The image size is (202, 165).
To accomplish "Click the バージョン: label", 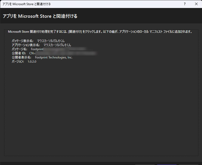I will point(18,62).
